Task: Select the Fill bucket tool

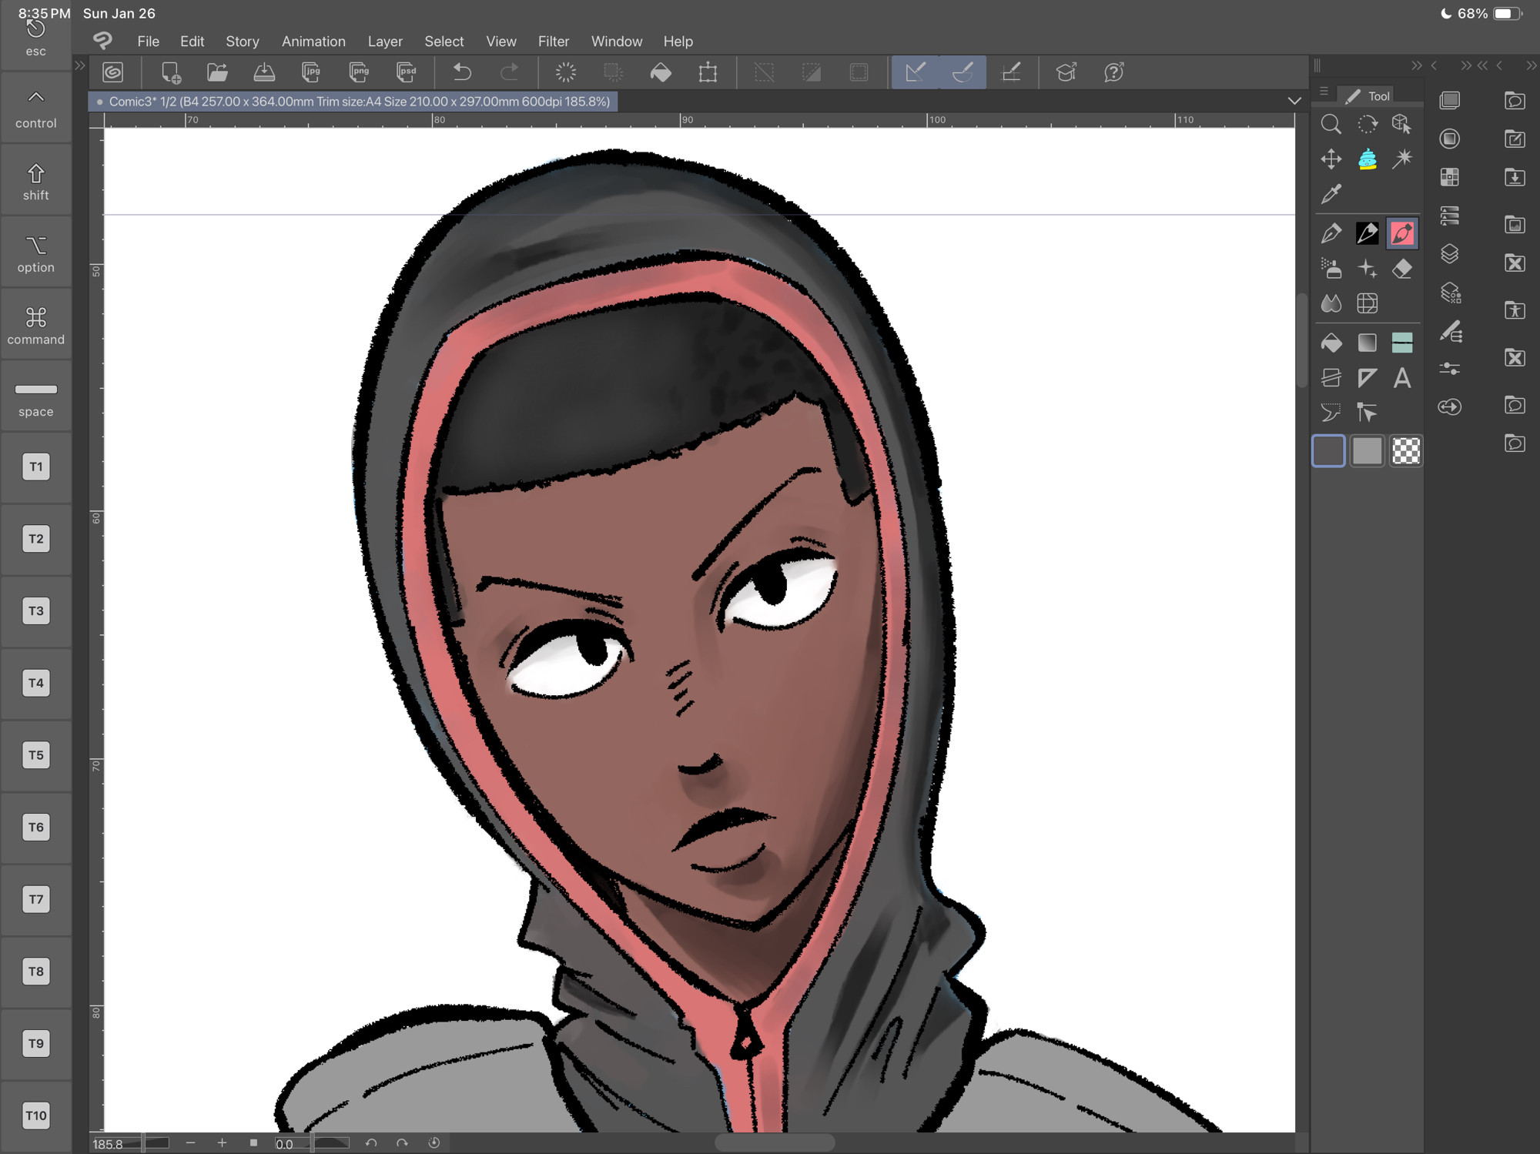Action: pyautogui.click(x=1331, y=343)
